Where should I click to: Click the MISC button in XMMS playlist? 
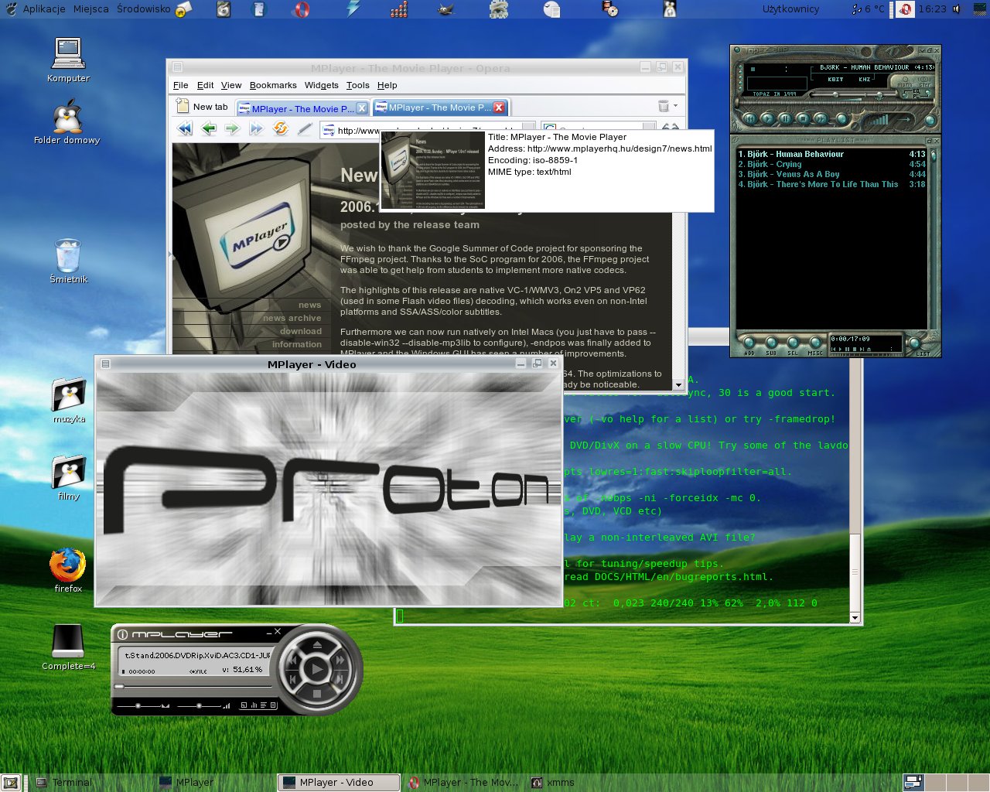(x=815, y=343)
